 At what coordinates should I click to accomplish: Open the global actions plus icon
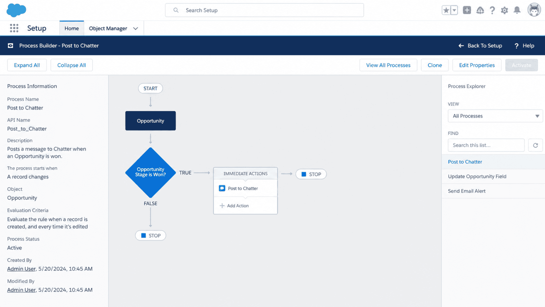pyautogui.click(x=467, y=10)
